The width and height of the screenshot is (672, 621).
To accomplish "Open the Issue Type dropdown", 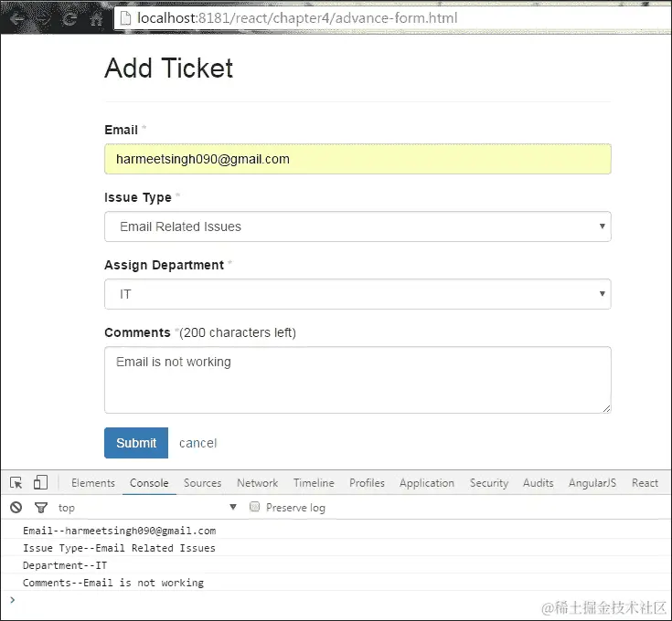I will pos(357,226).
